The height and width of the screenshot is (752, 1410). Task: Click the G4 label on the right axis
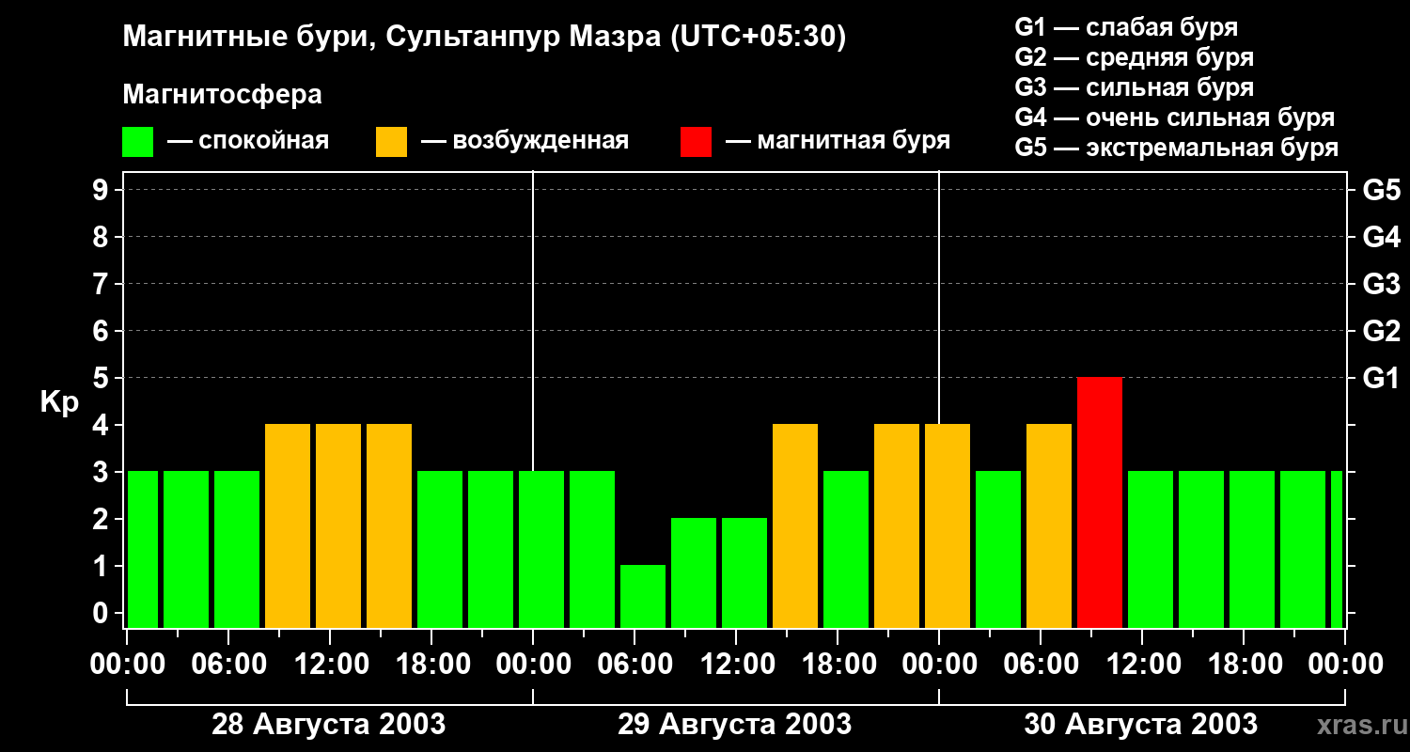pos(1381,237)
